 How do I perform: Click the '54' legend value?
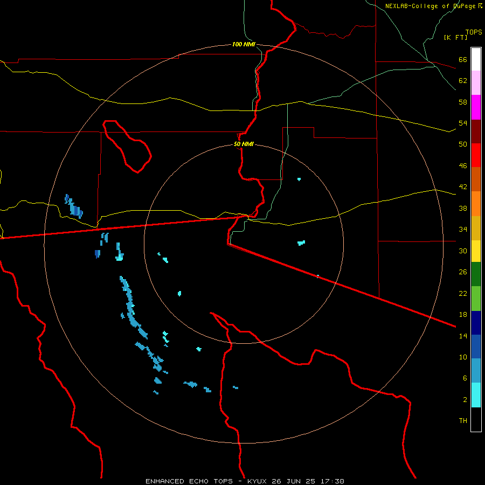click(x=463, y=123)
